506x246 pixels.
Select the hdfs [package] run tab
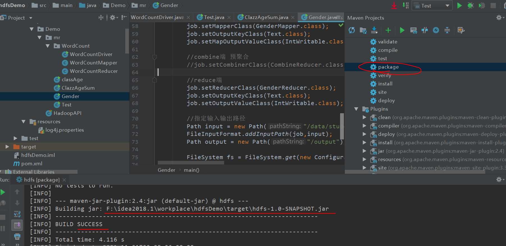click(41, 180)
